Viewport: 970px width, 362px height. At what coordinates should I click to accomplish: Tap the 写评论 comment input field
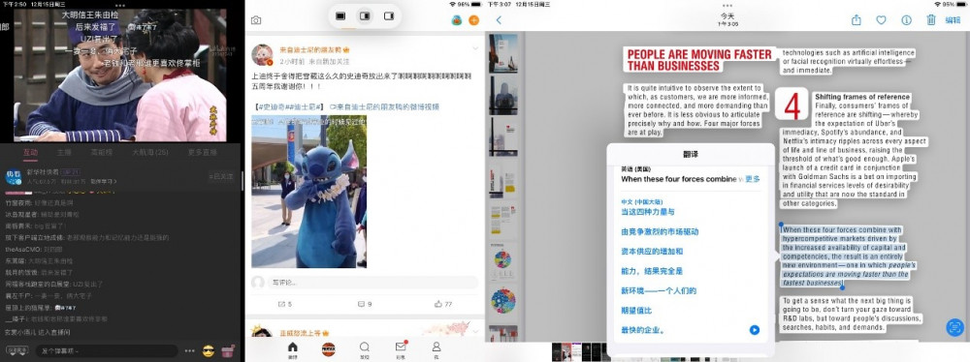point(372,283)
